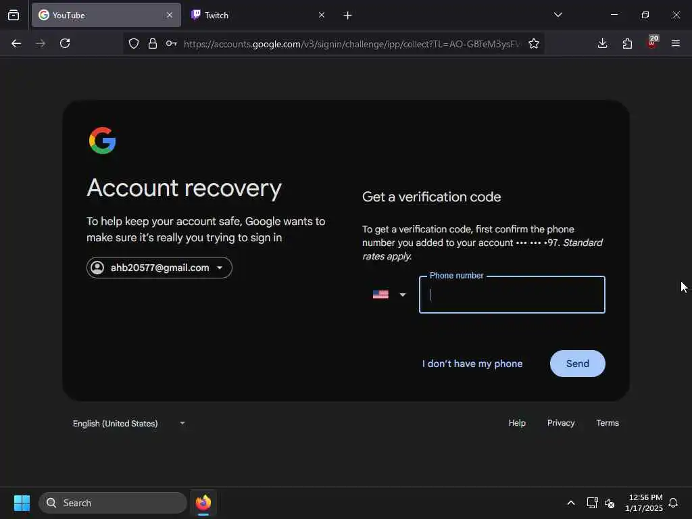Open a new tab
Image resolution: width=692 pixels, height=519 pixels.
pos(348,16)
